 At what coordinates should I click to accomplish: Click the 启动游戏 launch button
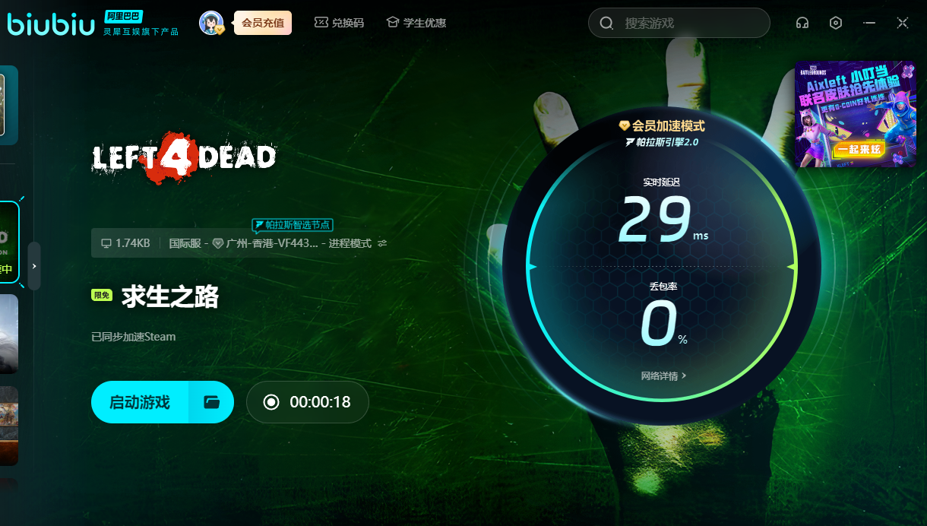[x=140, y=402]
